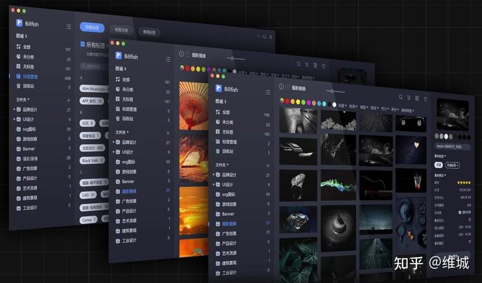The width and height of the screenshot is (482, 283).
Task: Click C4D tag in back window
Action: [88, 195]
